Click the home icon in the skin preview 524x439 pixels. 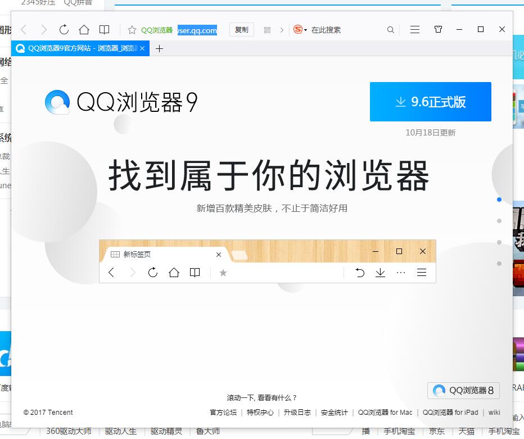tap(174, 273)
